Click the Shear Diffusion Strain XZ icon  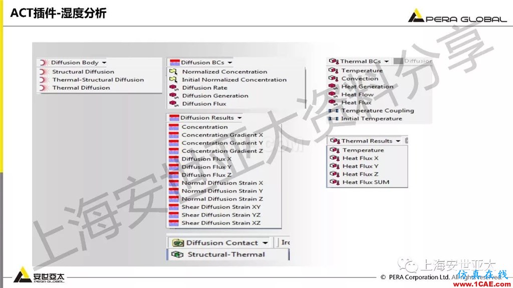point(173,223)
